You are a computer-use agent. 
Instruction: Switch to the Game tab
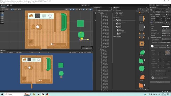point(3,51)
